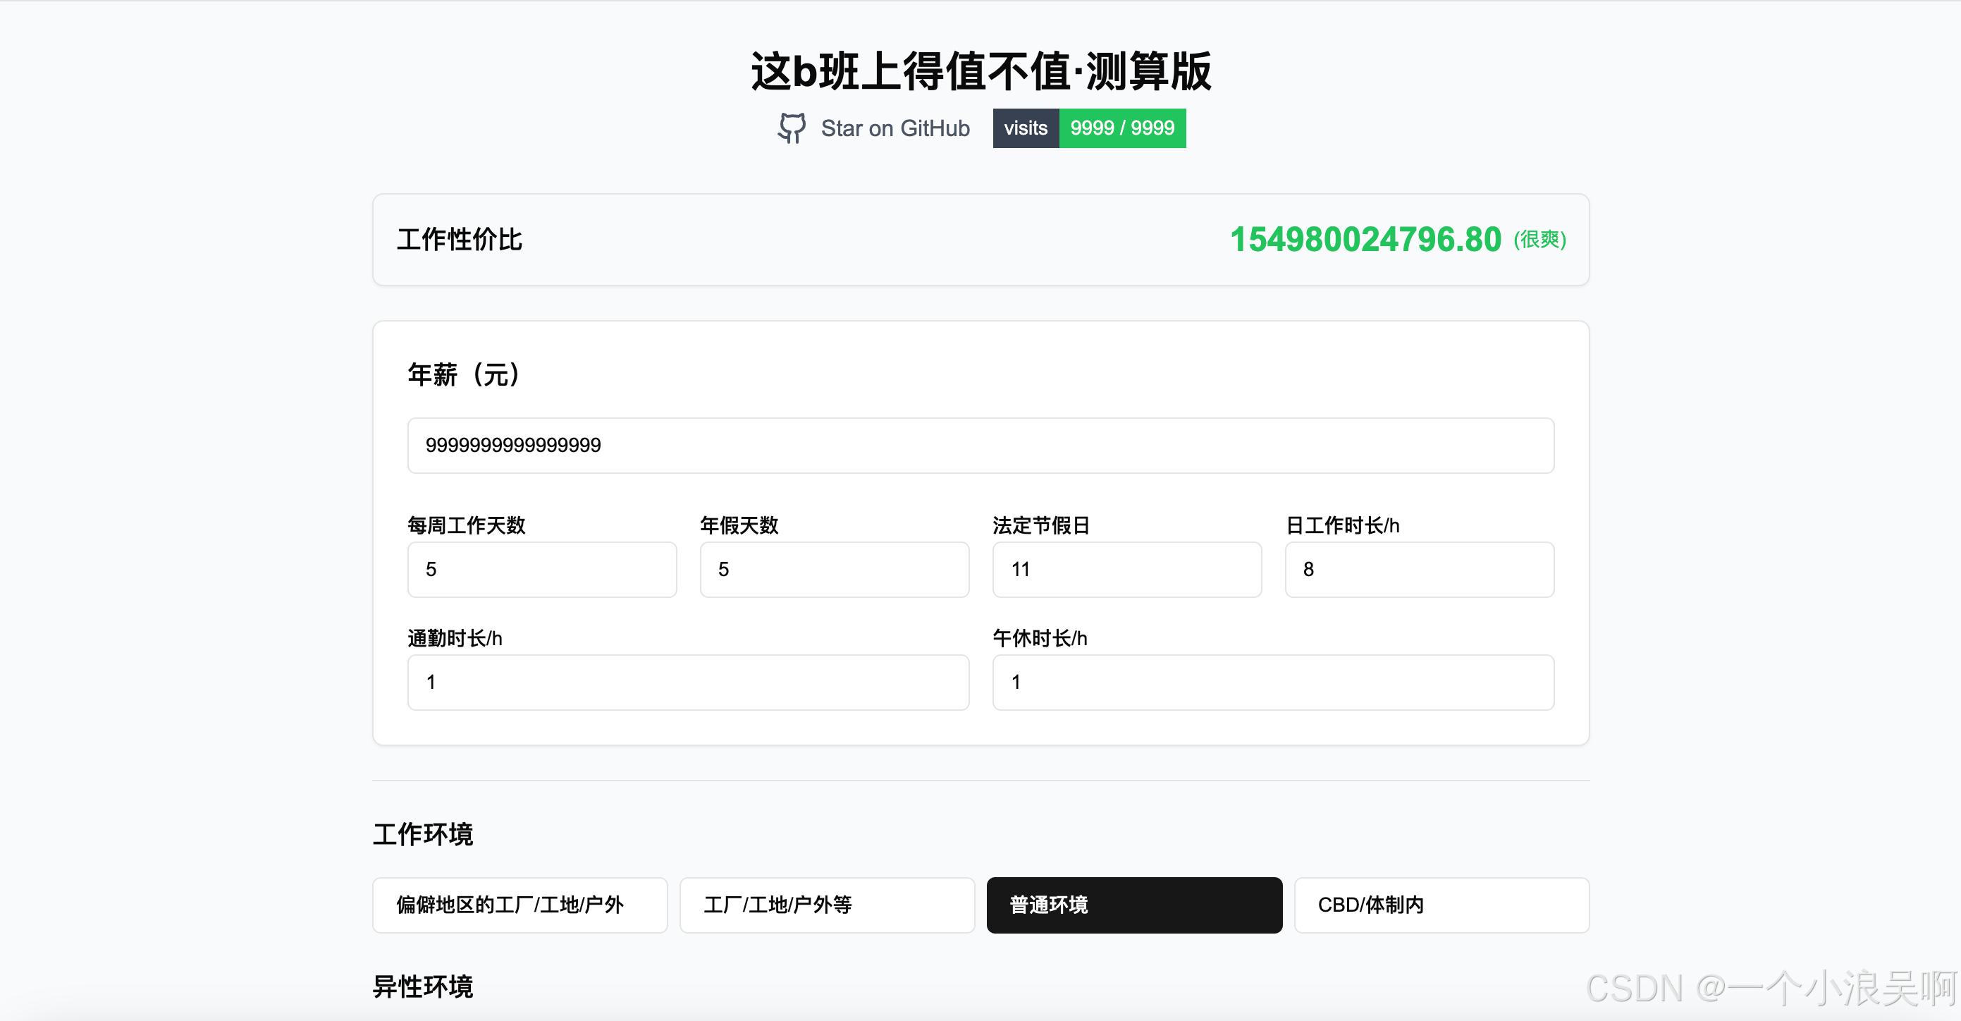This screenshot has height=1021, width=1961.
Task: Click the statutory holidays field showing 11
Action: (x=1126, y=570)
